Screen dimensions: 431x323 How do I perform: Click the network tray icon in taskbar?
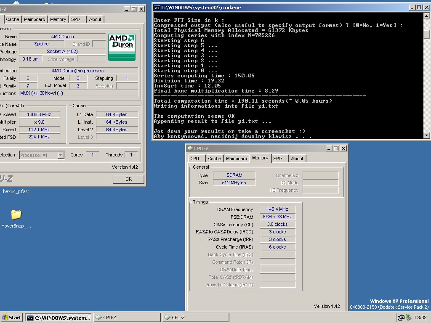tap(401, 318)
